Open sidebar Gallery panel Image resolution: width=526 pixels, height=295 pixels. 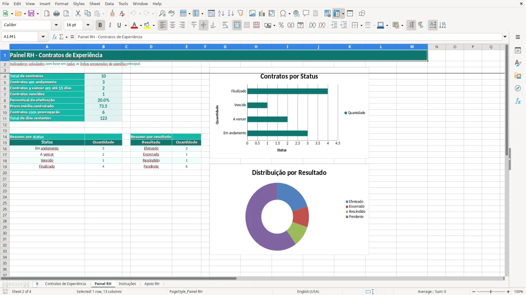[518, 76]
